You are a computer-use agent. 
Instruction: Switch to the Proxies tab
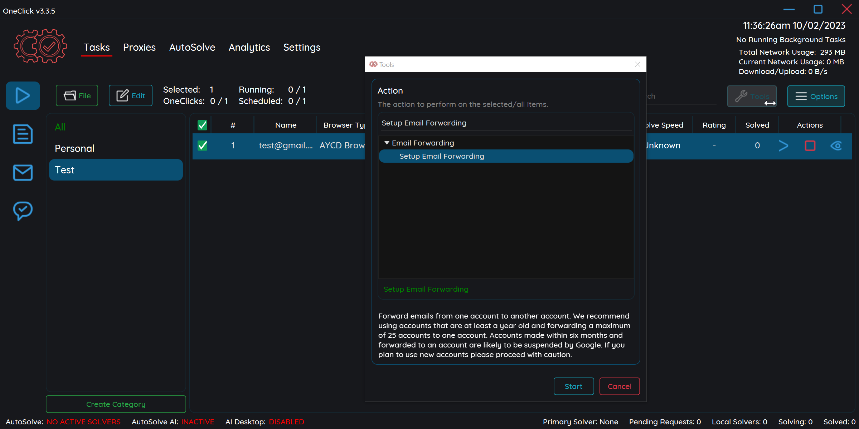[139, 47]
